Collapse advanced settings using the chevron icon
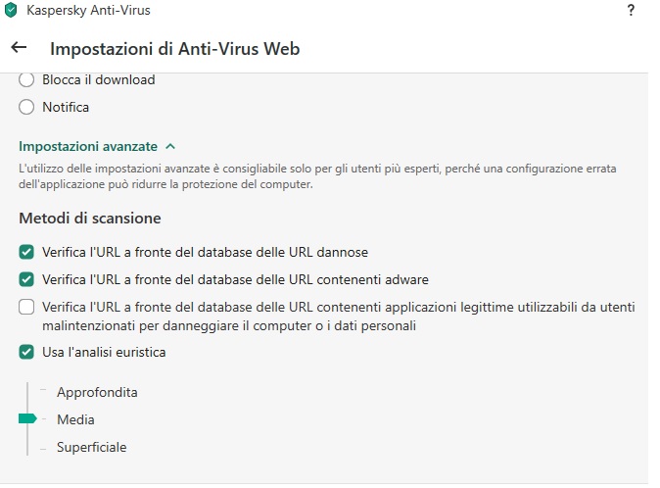The height and width of the screenshot is (488, 660). [x=170, y=147]
